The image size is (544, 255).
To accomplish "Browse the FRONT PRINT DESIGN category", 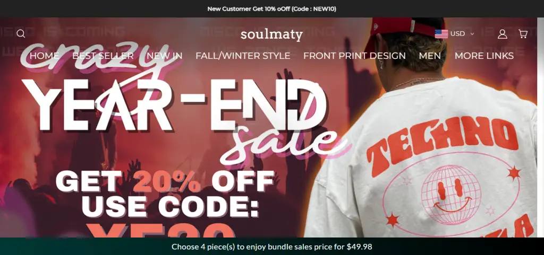I will (x=354, y=56).
